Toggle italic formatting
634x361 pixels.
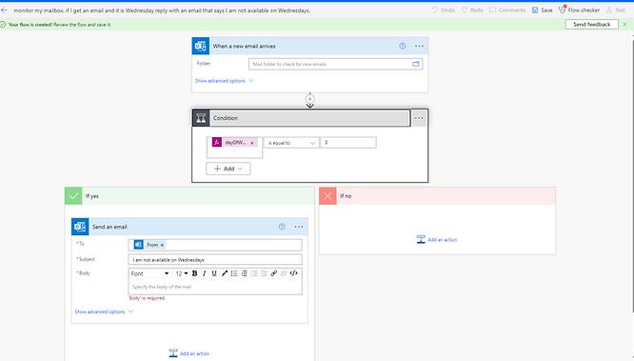click(204, 273)
